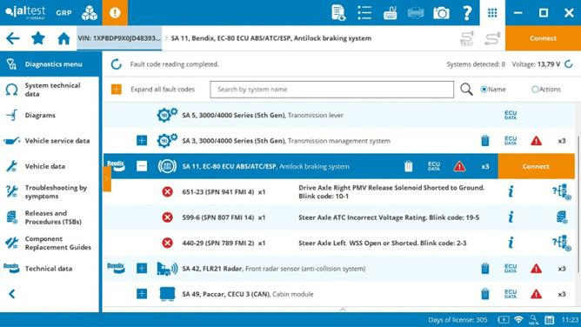
Task: Collapse the left sidebar with chevron
Action: pos(12,294)
